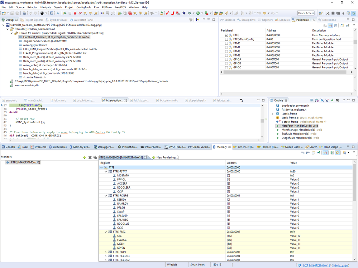Select the MemManage_Handler item in Outline
This screenshot has width=358, height=268.
[302, 130]
